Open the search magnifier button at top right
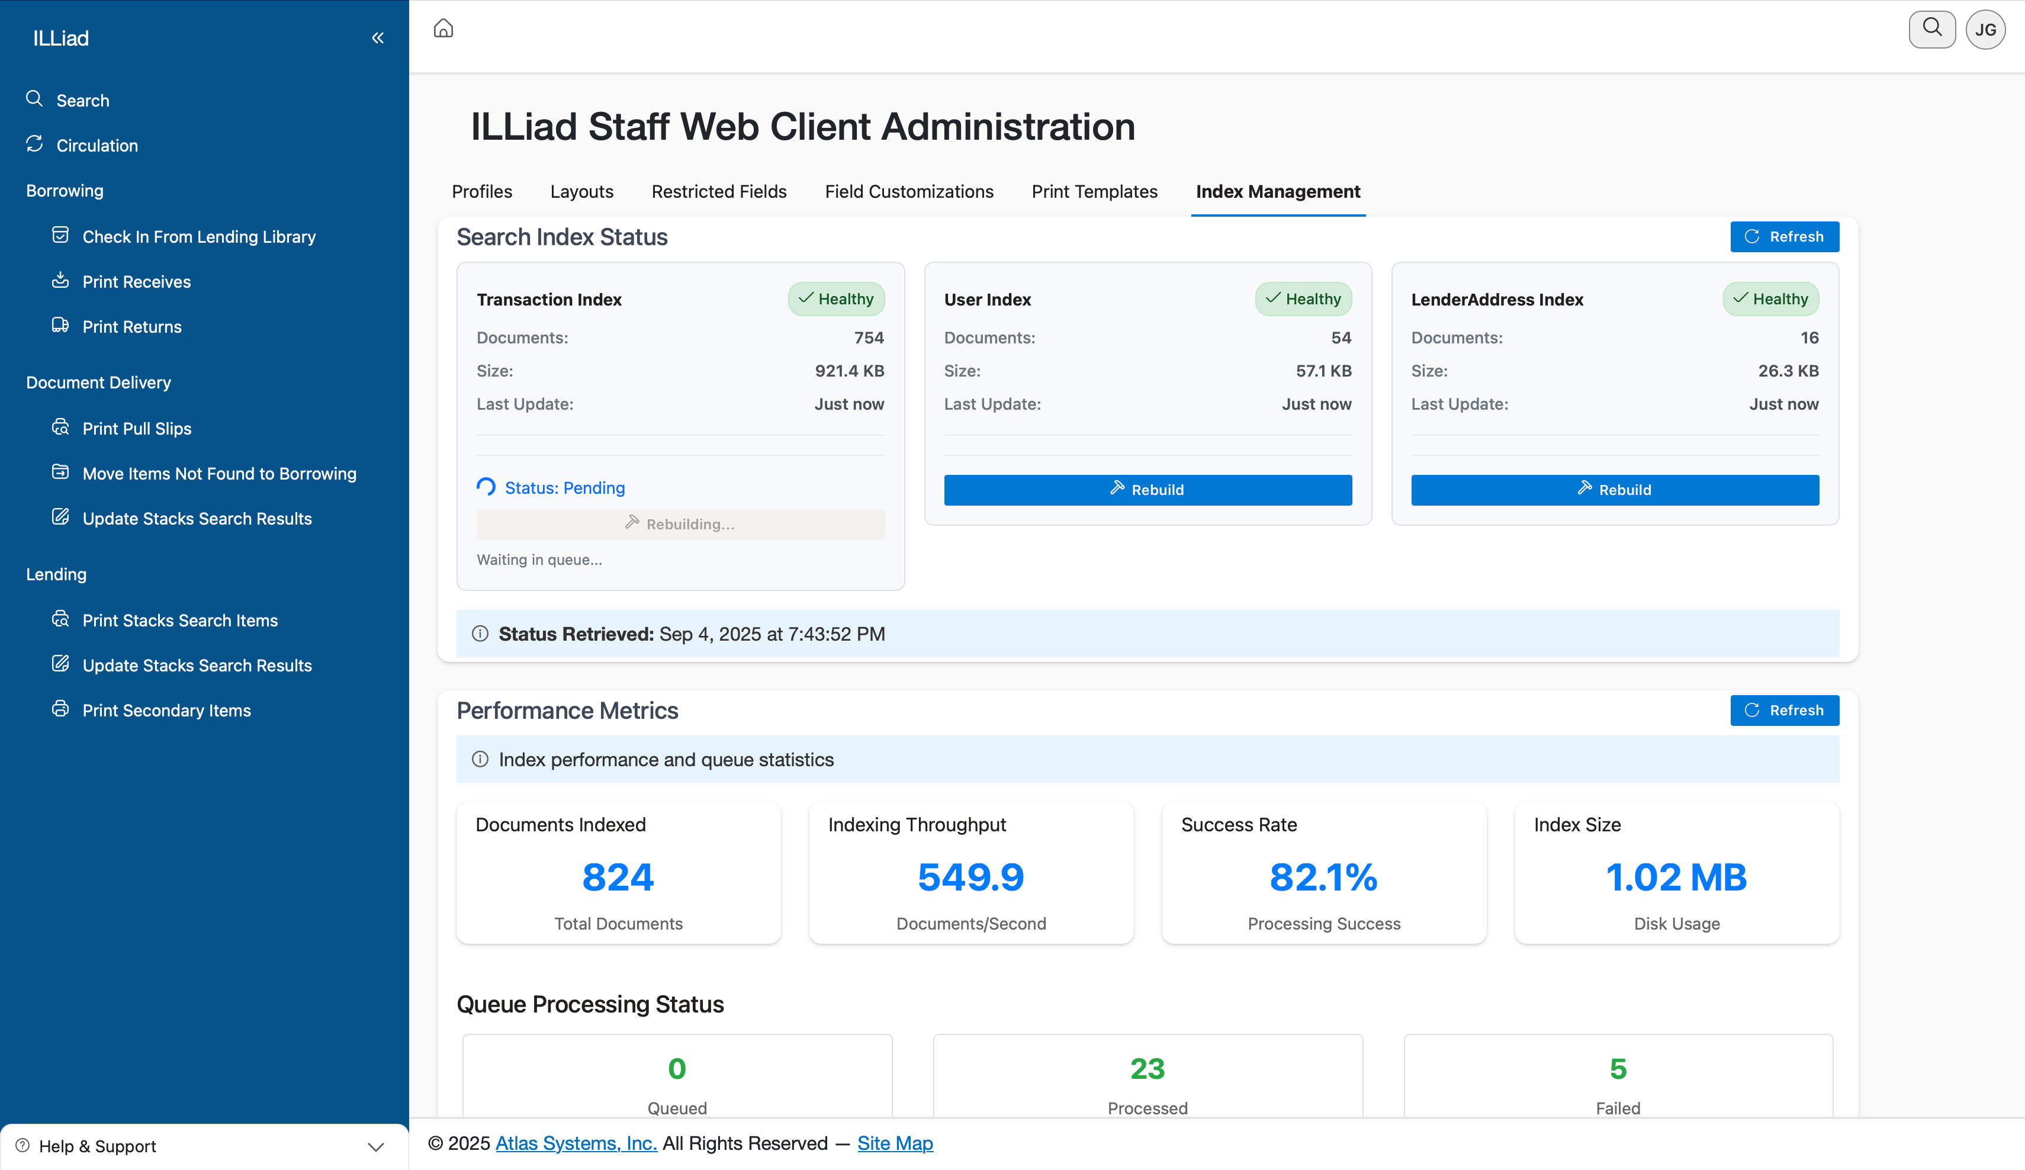 (1932, 29)
